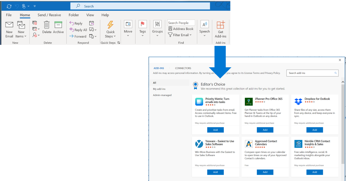Open the Groups menu
This screenshot has height=181, width=346.
coord(157,29)
